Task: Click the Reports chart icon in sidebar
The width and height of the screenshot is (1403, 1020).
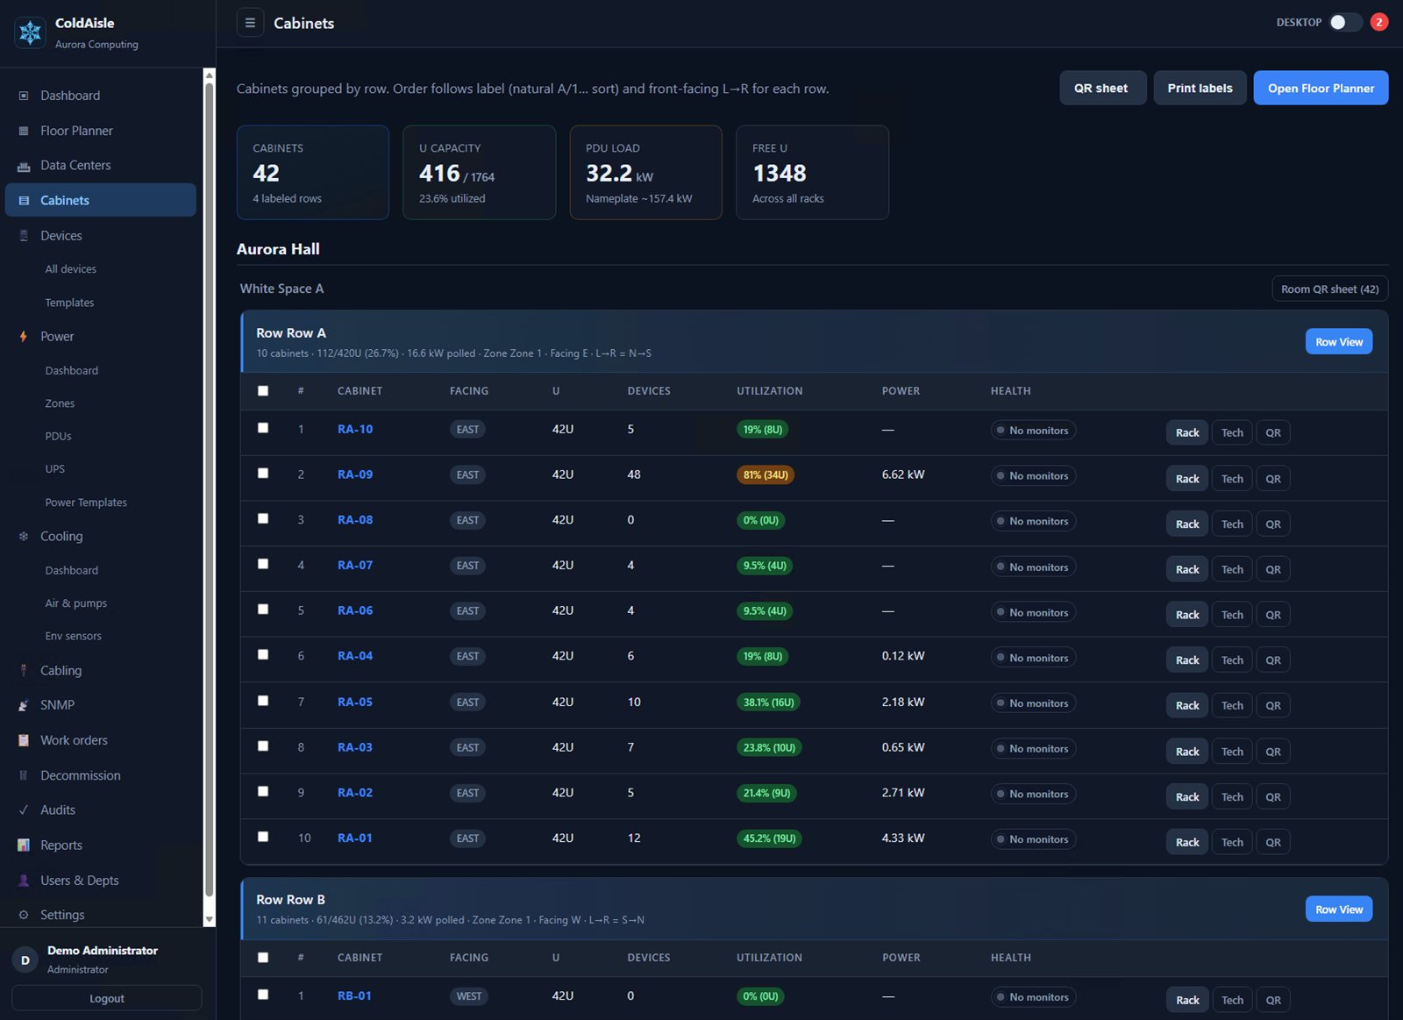Action: tap(24, 845)
